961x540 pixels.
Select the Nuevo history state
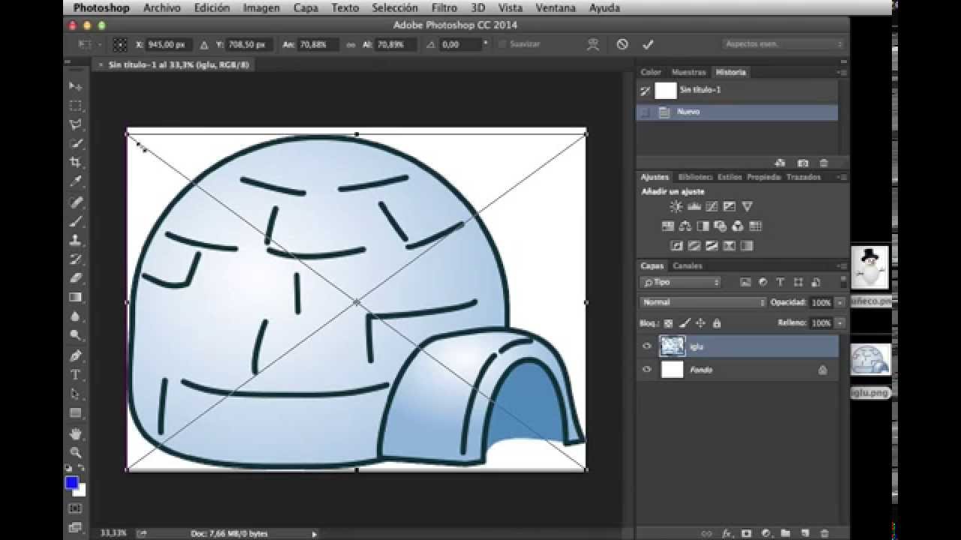(737, 112)
